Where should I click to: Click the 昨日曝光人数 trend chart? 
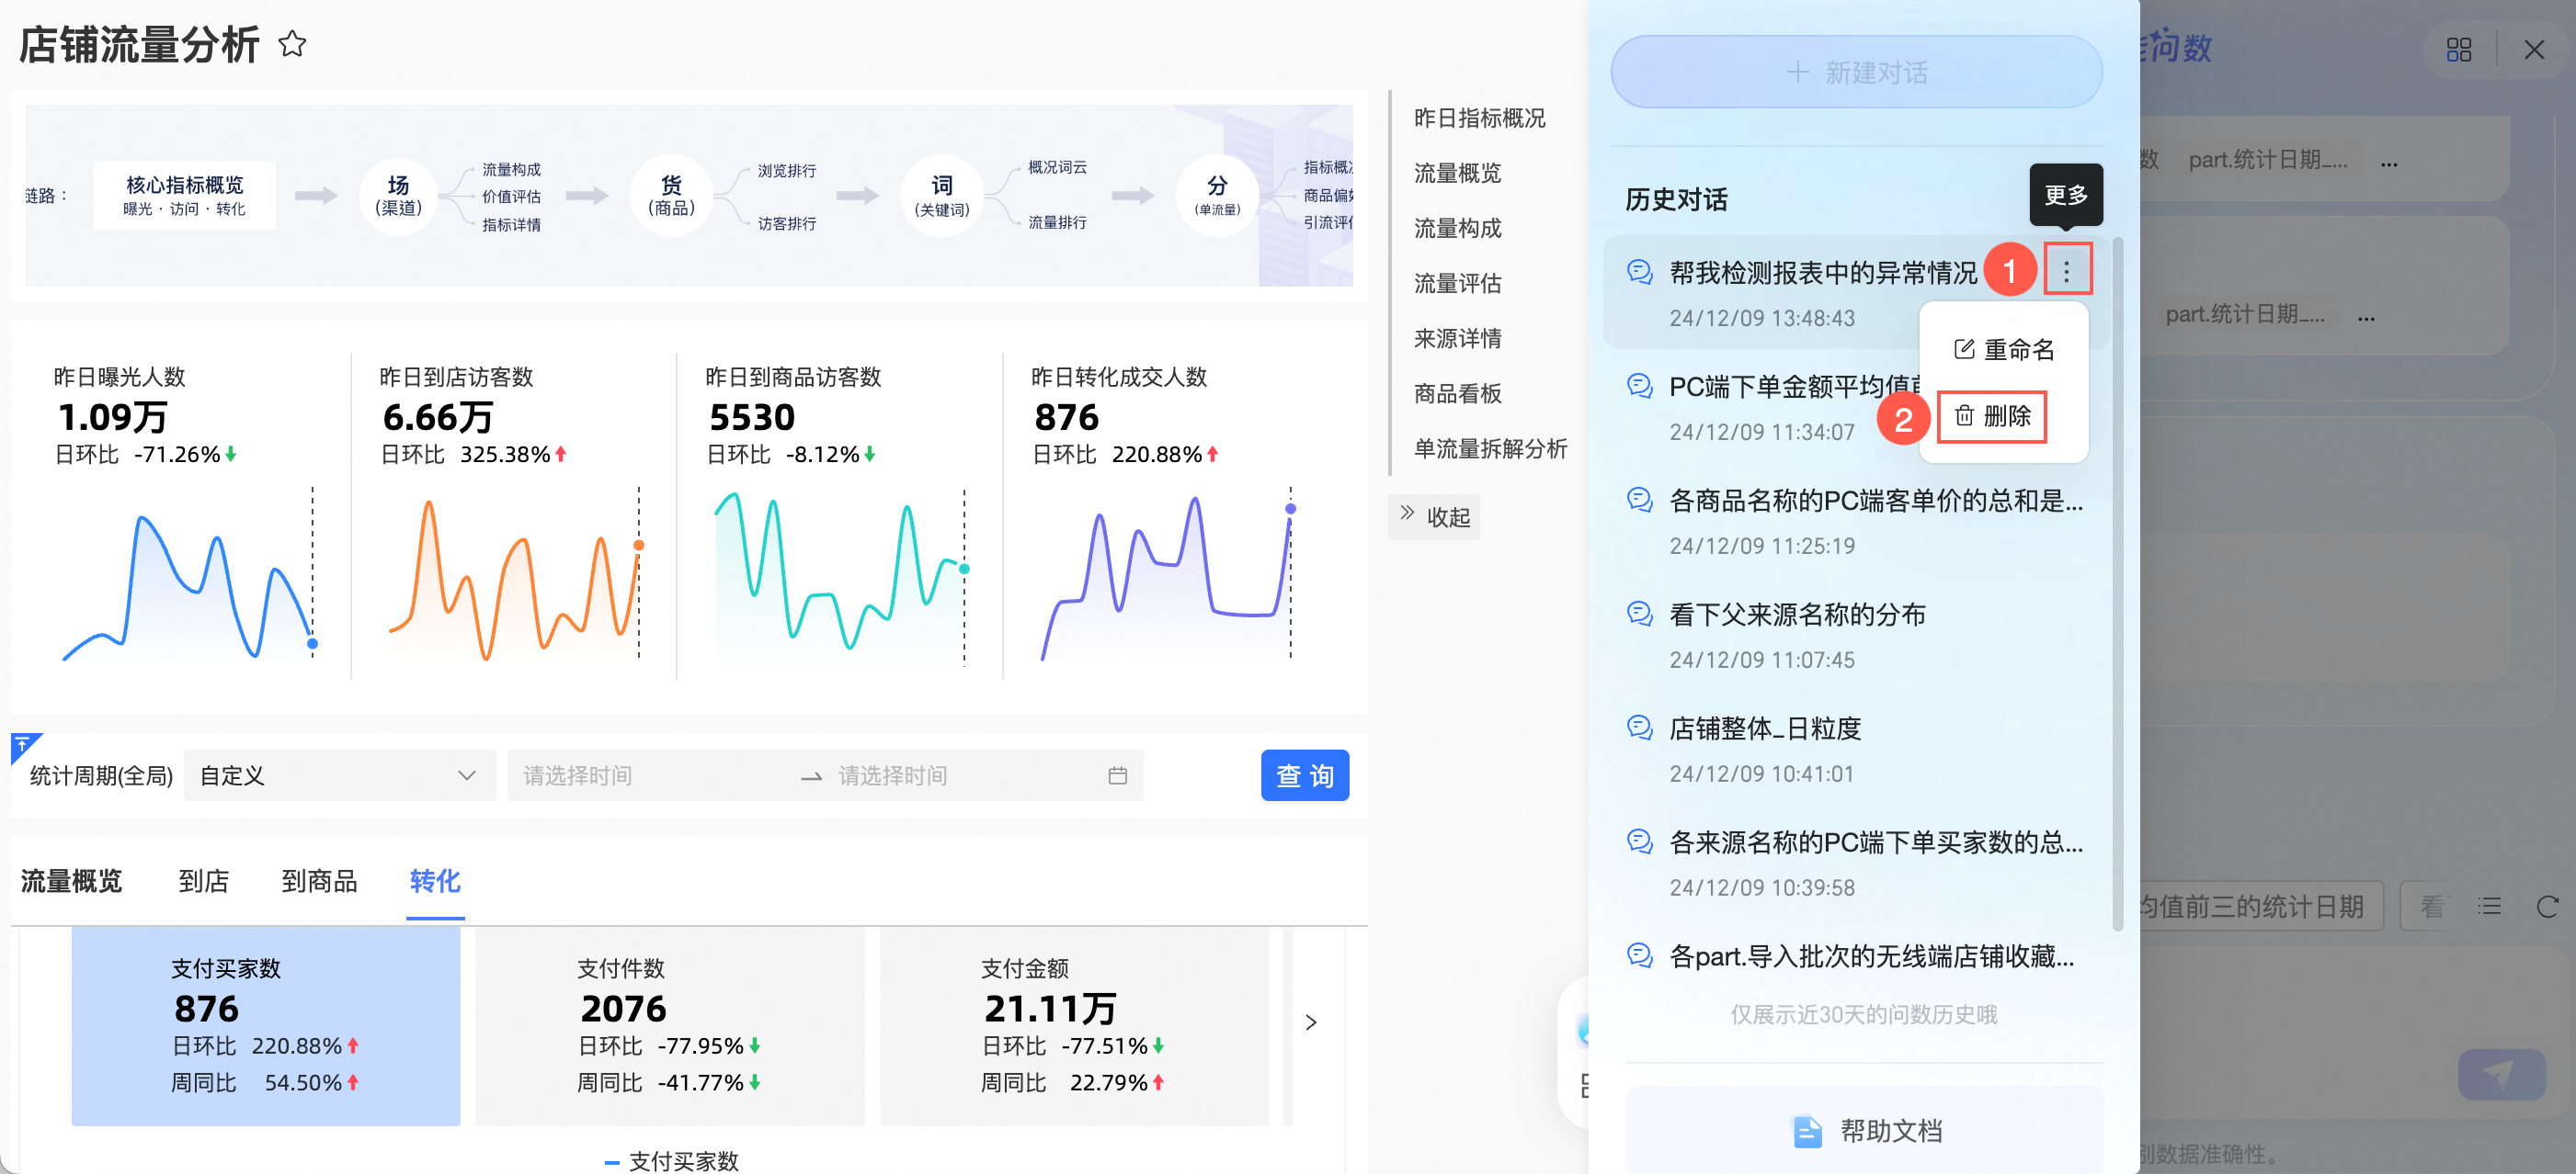point(189,577)
